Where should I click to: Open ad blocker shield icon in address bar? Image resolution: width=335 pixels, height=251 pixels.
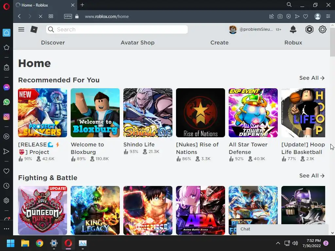pos(289,16)
